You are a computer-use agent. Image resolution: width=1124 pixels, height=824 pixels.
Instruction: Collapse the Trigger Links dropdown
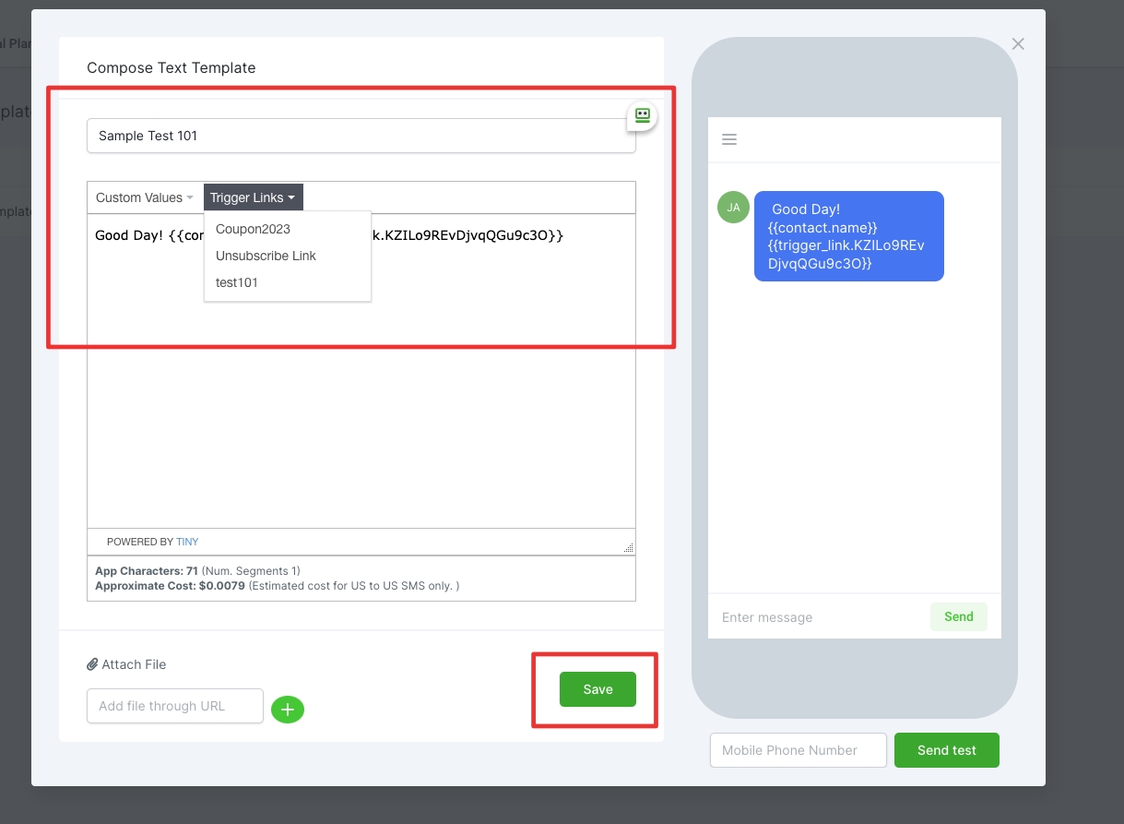point(253,197)
